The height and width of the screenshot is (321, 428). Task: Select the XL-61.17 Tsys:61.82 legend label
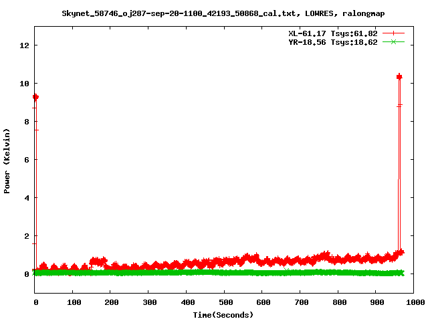pyautogui.click(x=333, y=33)
